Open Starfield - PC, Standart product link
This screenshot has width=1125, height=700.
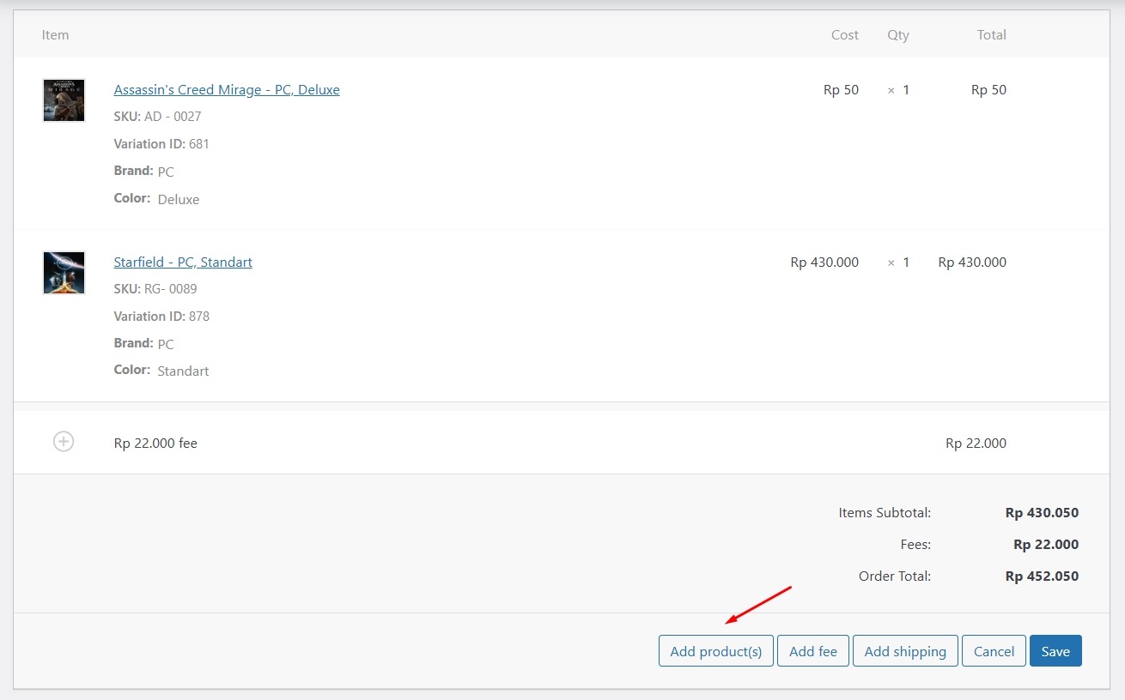[183, 262]
